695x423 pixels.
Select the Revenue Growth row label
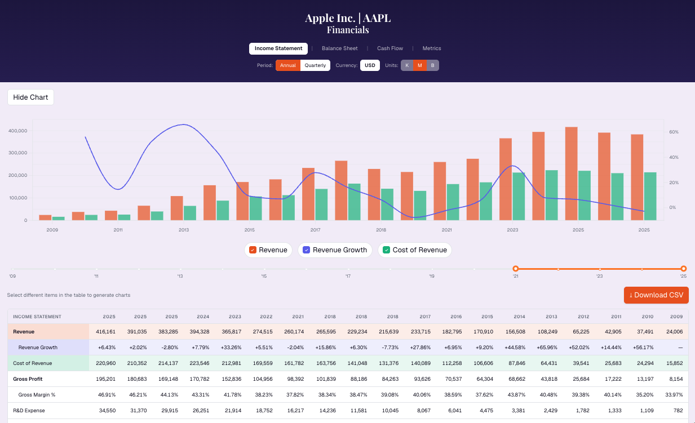click(38, 348)
